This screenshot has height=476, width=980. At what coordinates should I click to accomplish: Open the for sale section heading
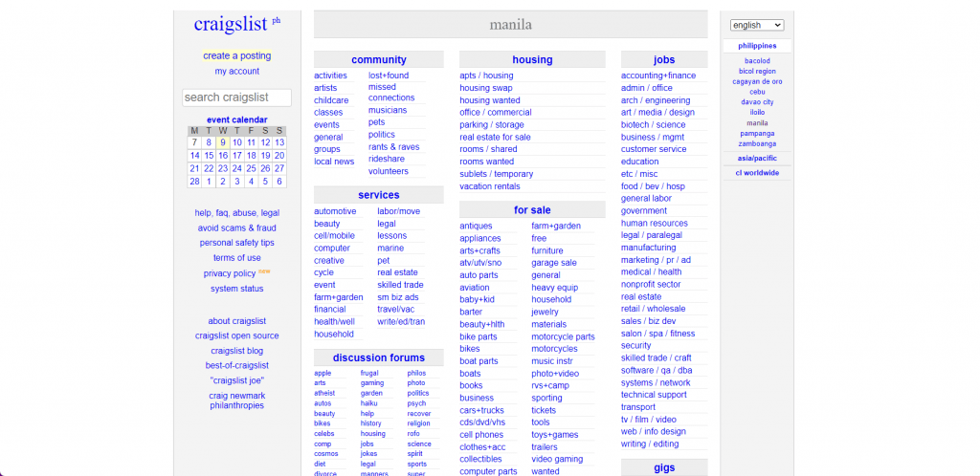(x=532, y=210)
